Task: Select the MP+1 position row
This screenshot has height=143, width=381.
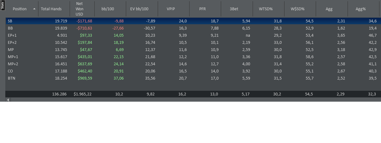Action: (x=193, y=57)
